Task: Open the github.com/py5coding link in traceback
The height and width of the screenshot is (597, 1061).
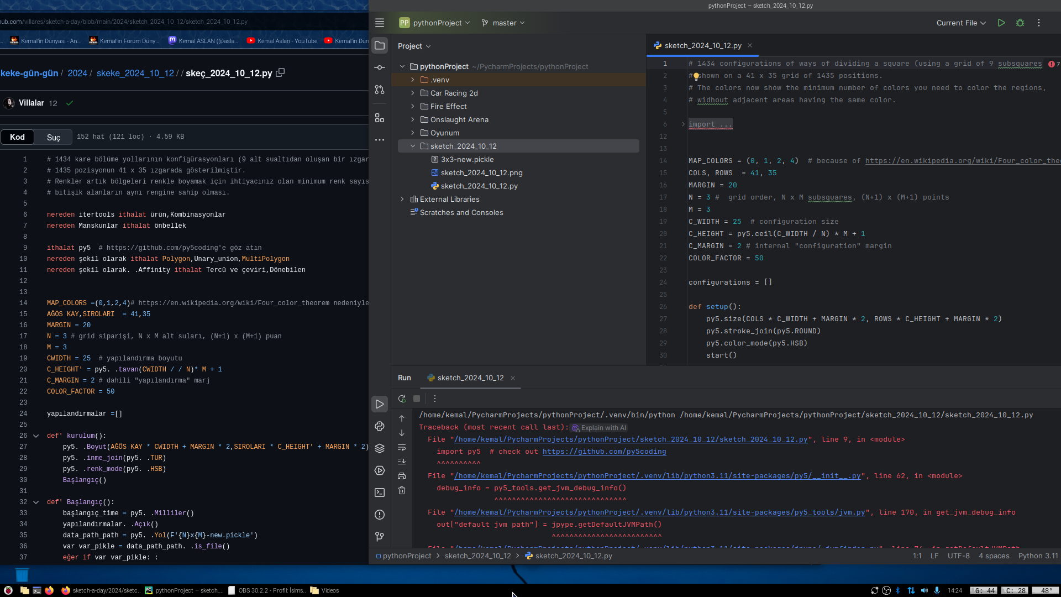Action: [604, 452]
